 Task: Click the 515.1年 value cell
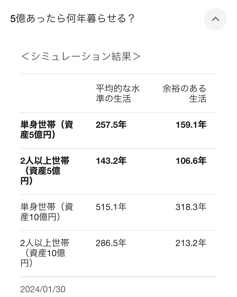111,207
